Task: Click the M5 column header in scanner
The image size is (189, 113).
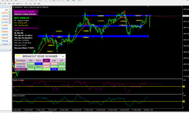Action: [x=31, y=61]
